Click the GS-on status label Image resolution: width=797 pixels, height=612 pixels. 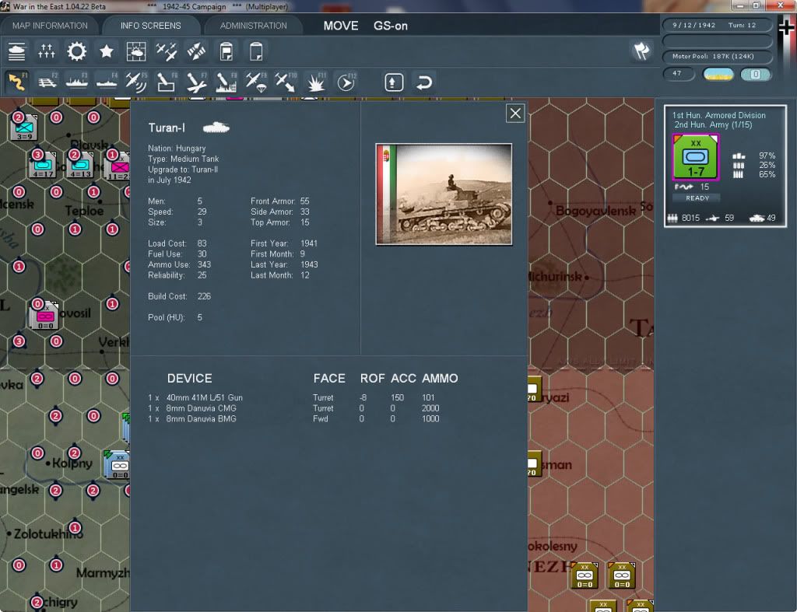pos(391,26)
